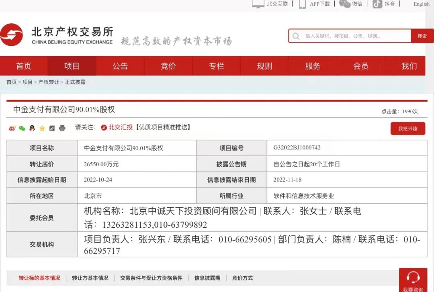Open the 竞价方式 tab

pos(242,278)
